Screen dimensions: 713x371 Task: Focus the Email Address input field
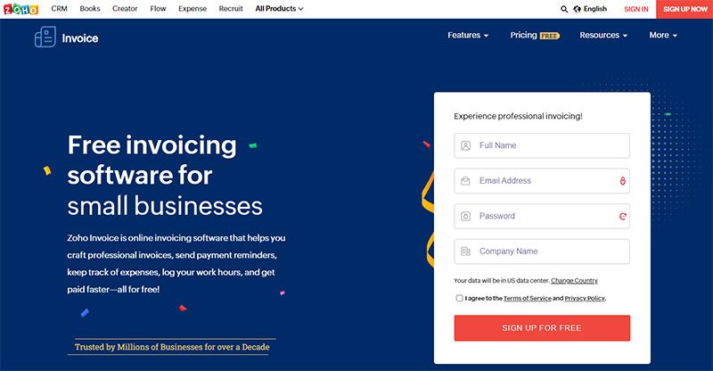542,181
